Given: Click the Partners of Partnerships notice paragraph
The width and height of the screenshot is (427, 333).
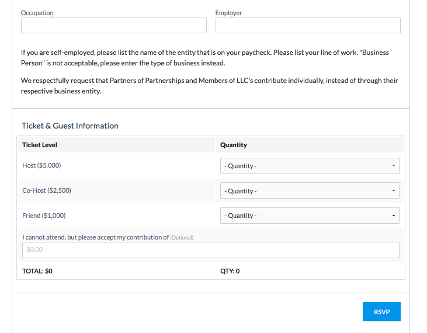Looking at the screenshot, I should [x=209, y=86].
